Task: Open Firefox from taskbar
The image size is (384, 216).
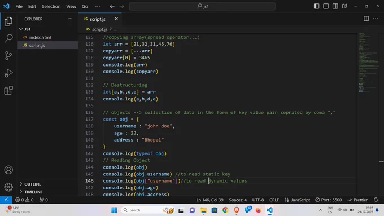Action: 259,210
